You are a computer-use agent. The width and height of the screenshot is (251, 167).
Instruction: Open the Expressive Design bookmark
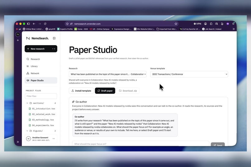coord(121,29)
